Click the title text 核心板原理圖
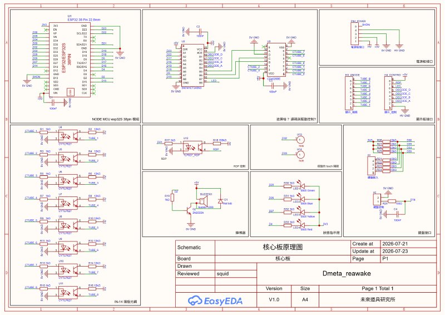The image size is (445, 315). point(283,247)
